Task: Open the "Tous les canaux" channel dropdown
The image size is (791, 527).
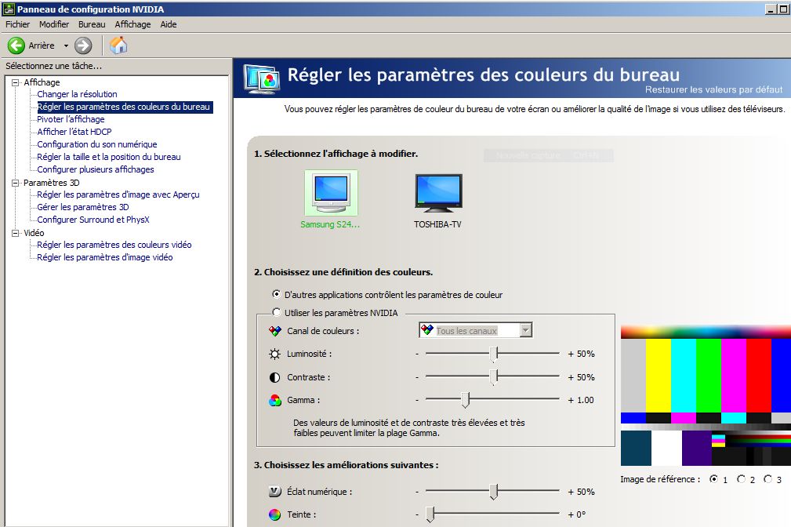Action: [x=526, y=330]
